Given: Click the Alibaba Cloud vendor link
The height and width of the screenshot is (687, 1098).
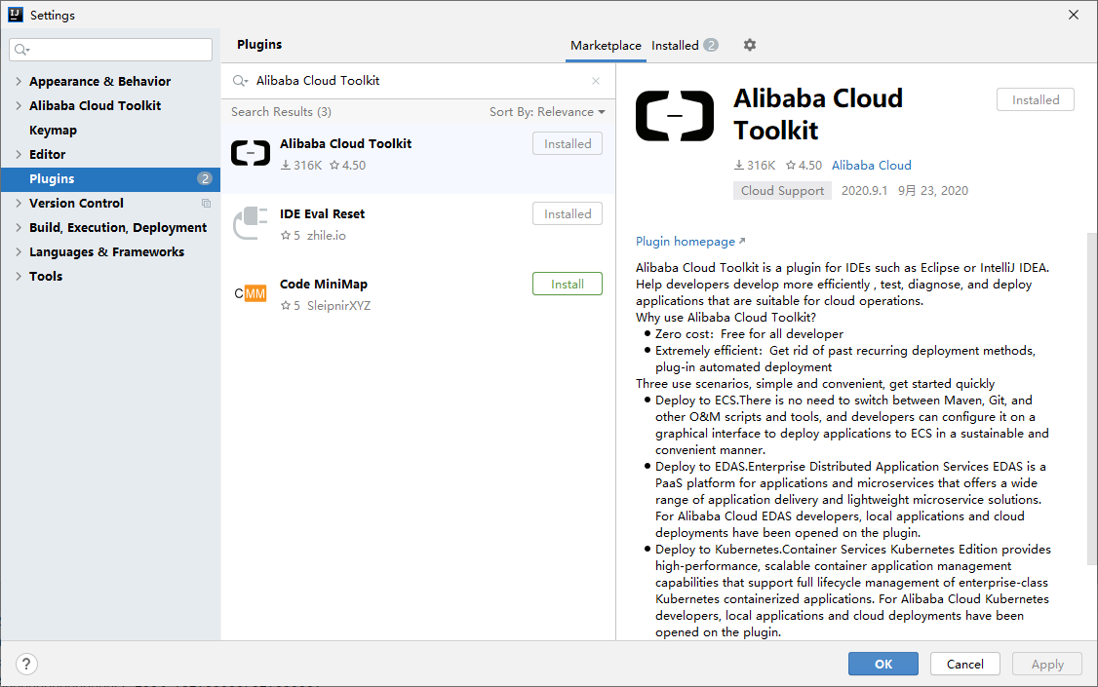Looking at the screenshot, I should click(x=871, y=166).
